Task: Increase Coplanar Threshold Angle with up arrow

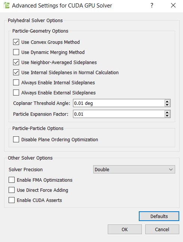Action: coord(167,102)
